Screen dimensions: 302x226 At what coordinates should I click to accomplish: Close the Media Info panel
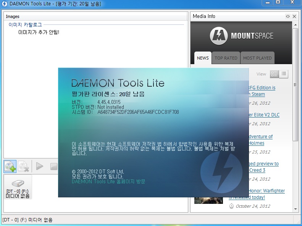(294, 16)
